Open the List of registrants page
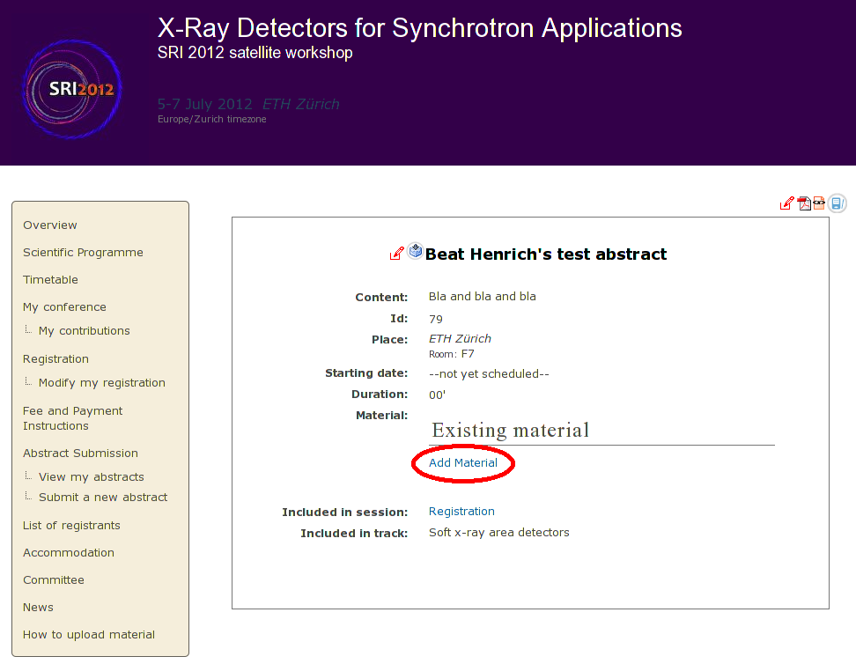This screenshot has width=856, height=664. pyautogui.click(x=71, y=526)
